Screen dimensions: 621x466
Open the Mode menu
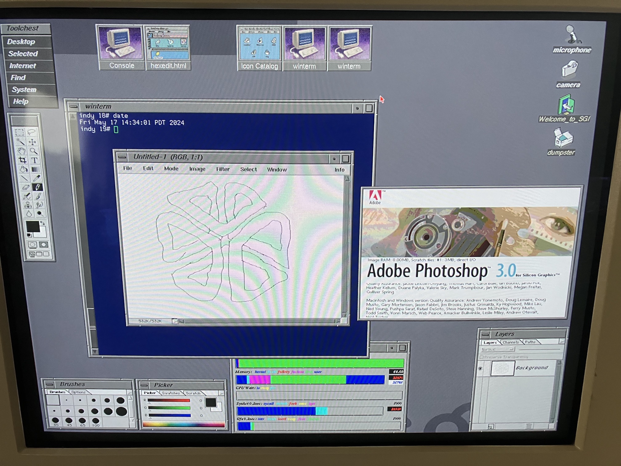[x=171, y=169]
